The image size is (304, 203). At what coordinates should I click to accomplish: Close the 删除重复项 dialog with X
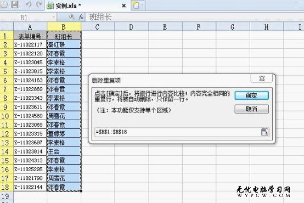pos(262,78)
